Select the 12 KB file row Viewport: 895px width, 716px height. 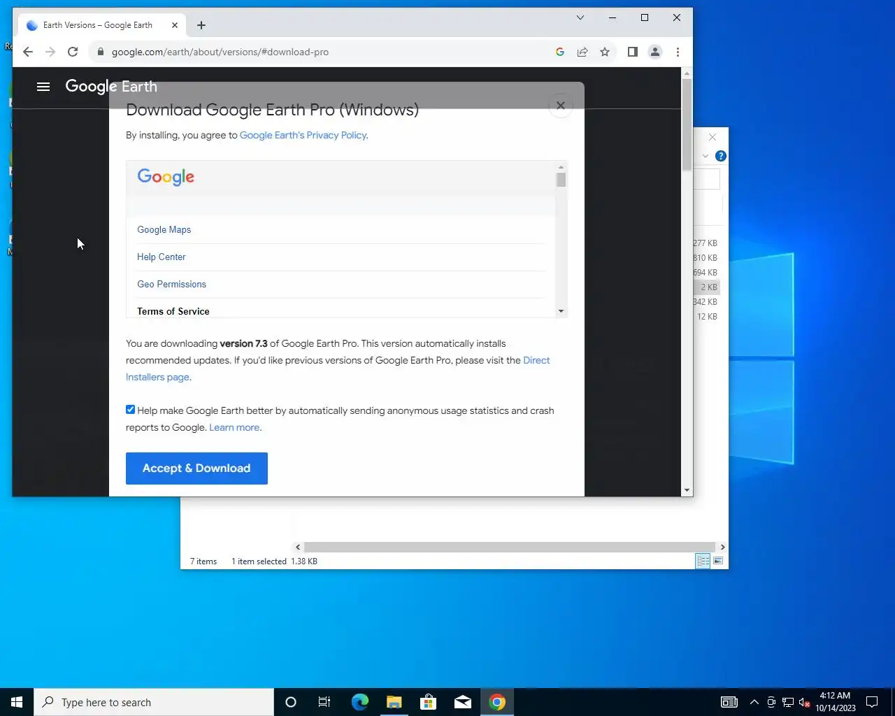706,316
